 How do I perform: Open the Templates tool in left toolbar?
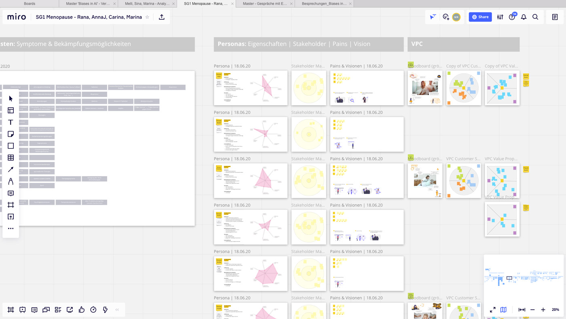(11, 110)
